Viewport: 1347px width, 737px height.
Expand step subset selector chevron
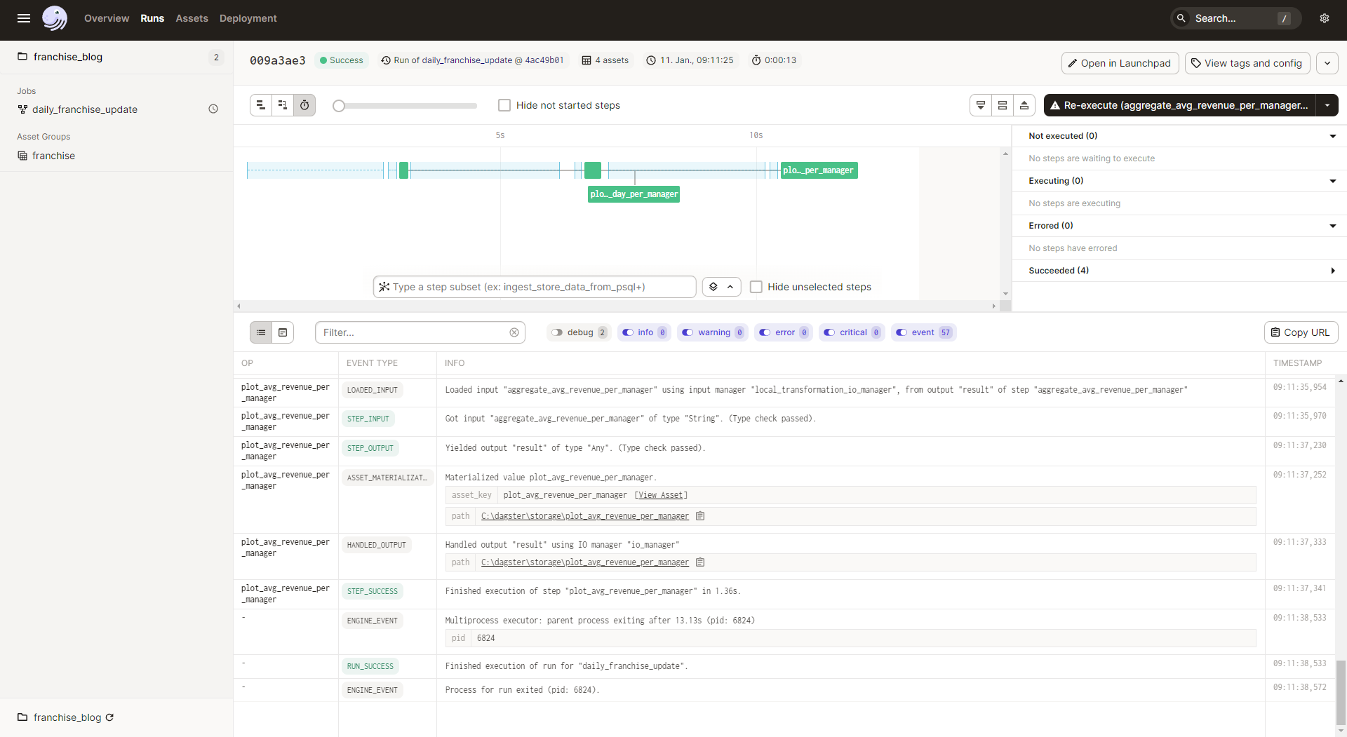(730, 287)
